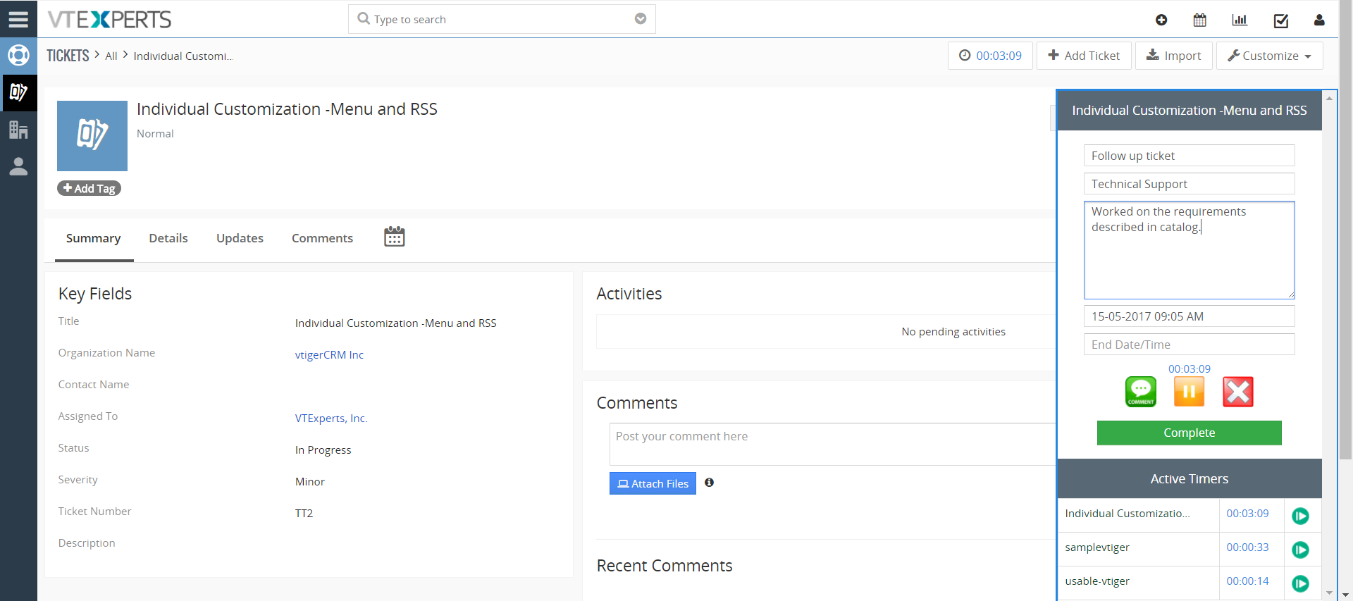The width and height of the screenshot is (1353, 601).
Task: Open the vtigerCRM Inc organization link
Action: click(x=329, y=354)
